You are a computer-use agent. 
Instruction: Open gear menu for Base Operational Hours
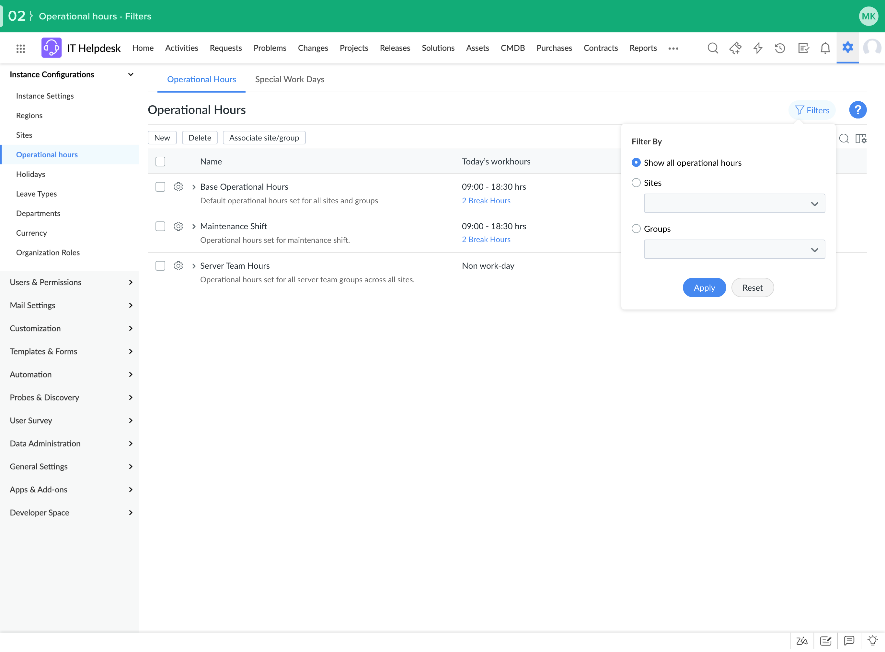tap(178, 187)
